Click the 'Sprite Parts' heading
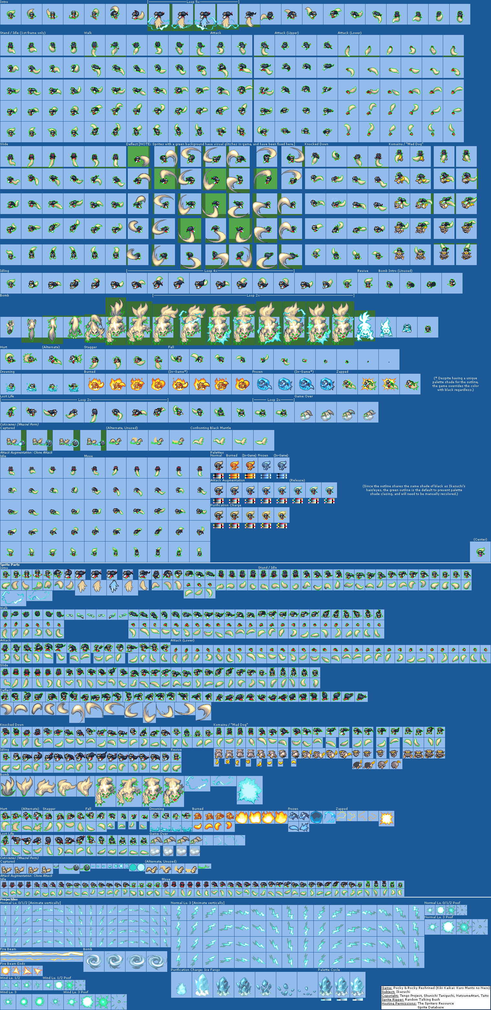This screenshot has height=1010, width=491. (x=10, y=565)
